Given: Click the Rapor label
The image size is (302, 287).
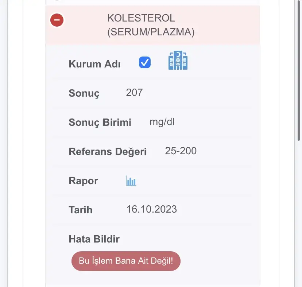Looking at the screenshot, I should tap(84, 181).
